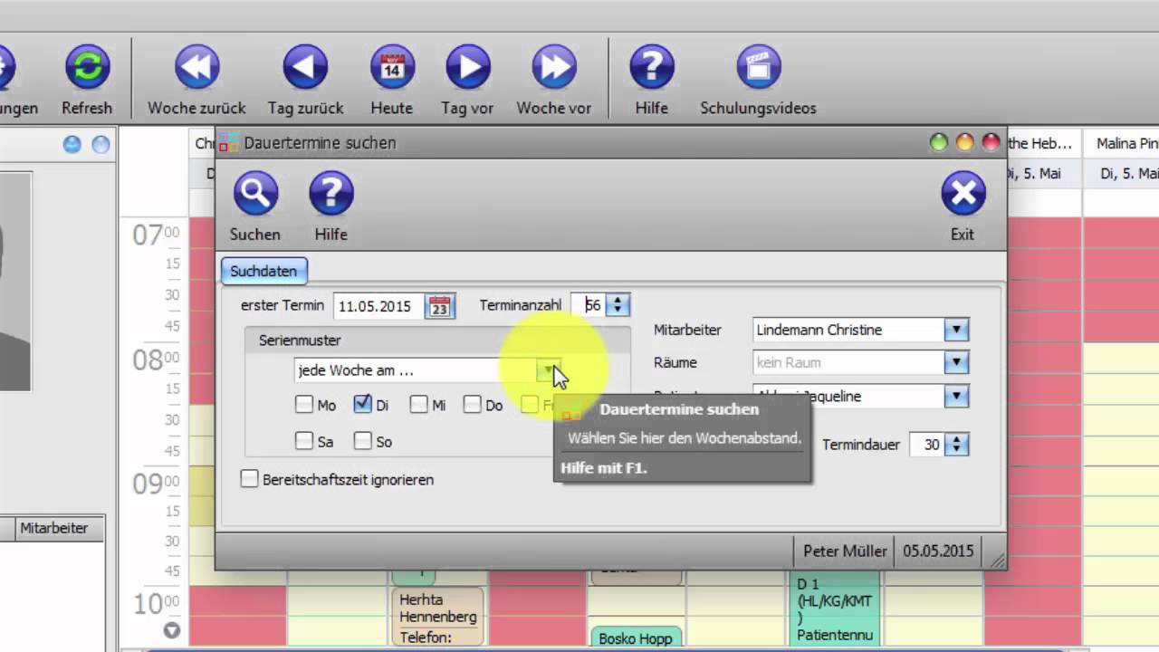The image size is (1159, 652).
Task: Select the D 1 (HL/KG/KMT) appointment
Action: [833, 609]
